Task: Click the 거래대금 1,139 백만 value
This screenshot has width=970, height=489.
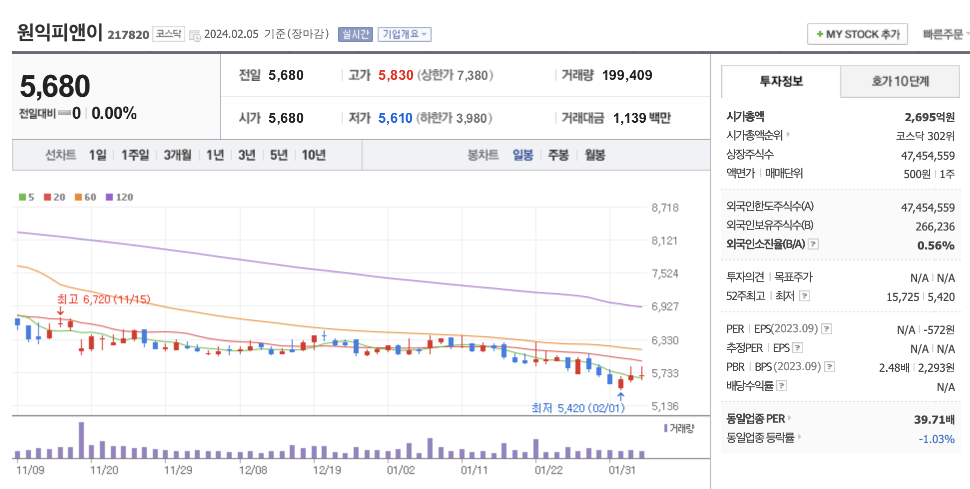Action: (x=642, y=118)
